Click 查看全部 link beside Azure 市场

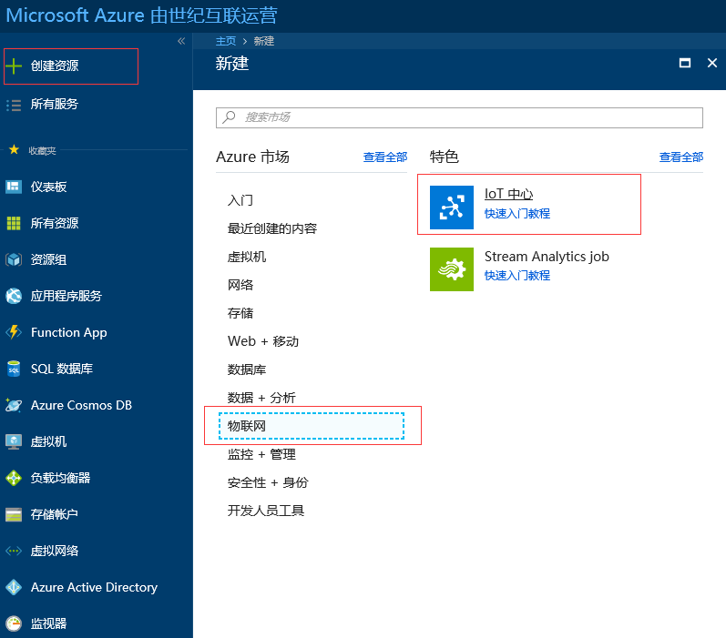pos(384,157)
